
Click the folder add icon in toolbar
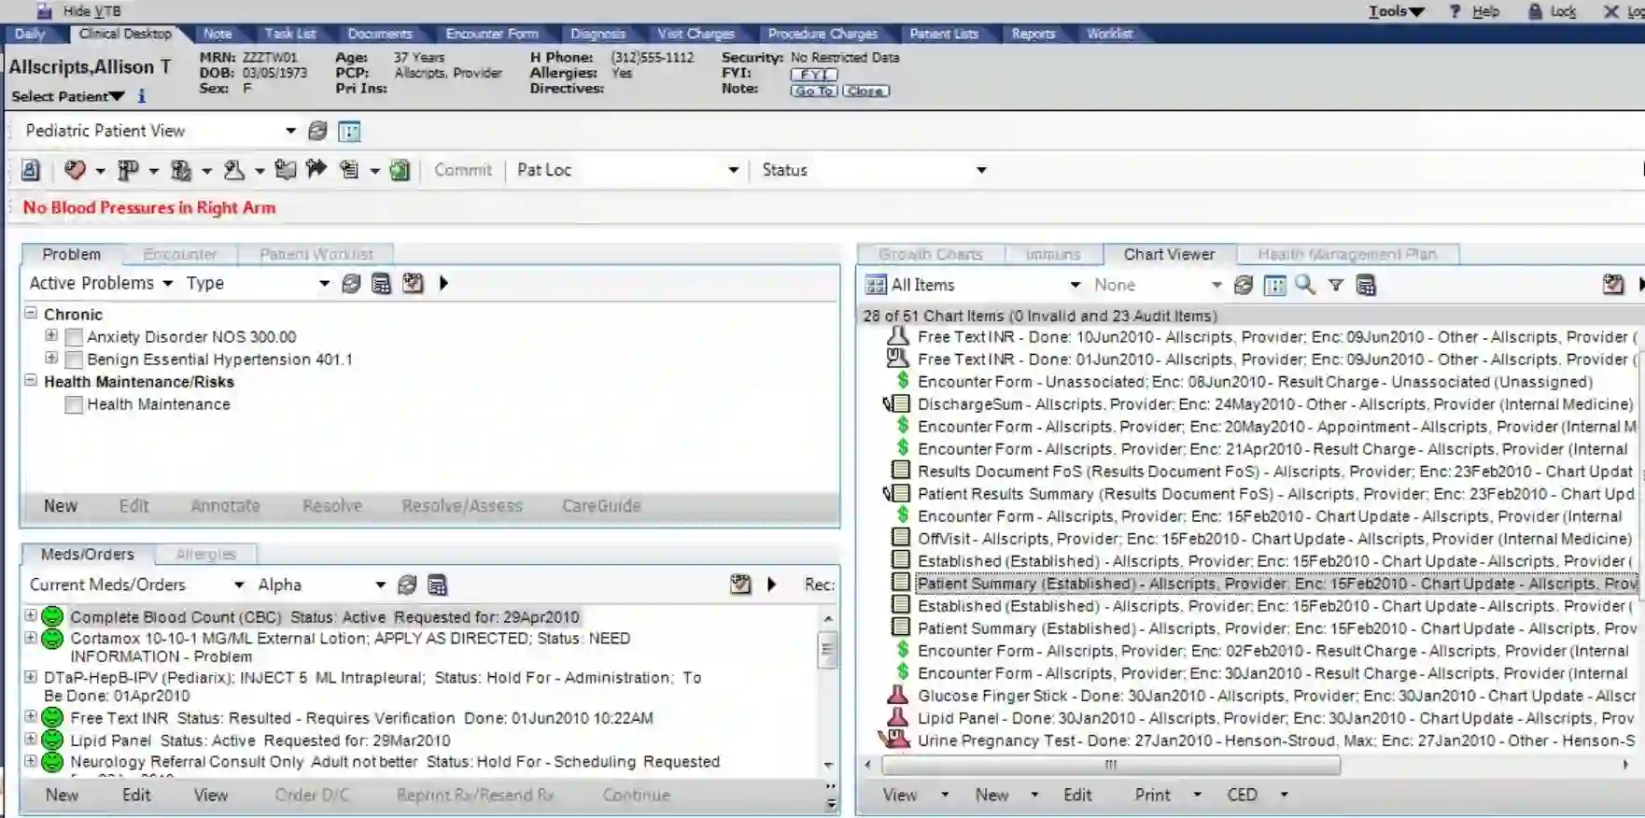[x=286, y=170]
